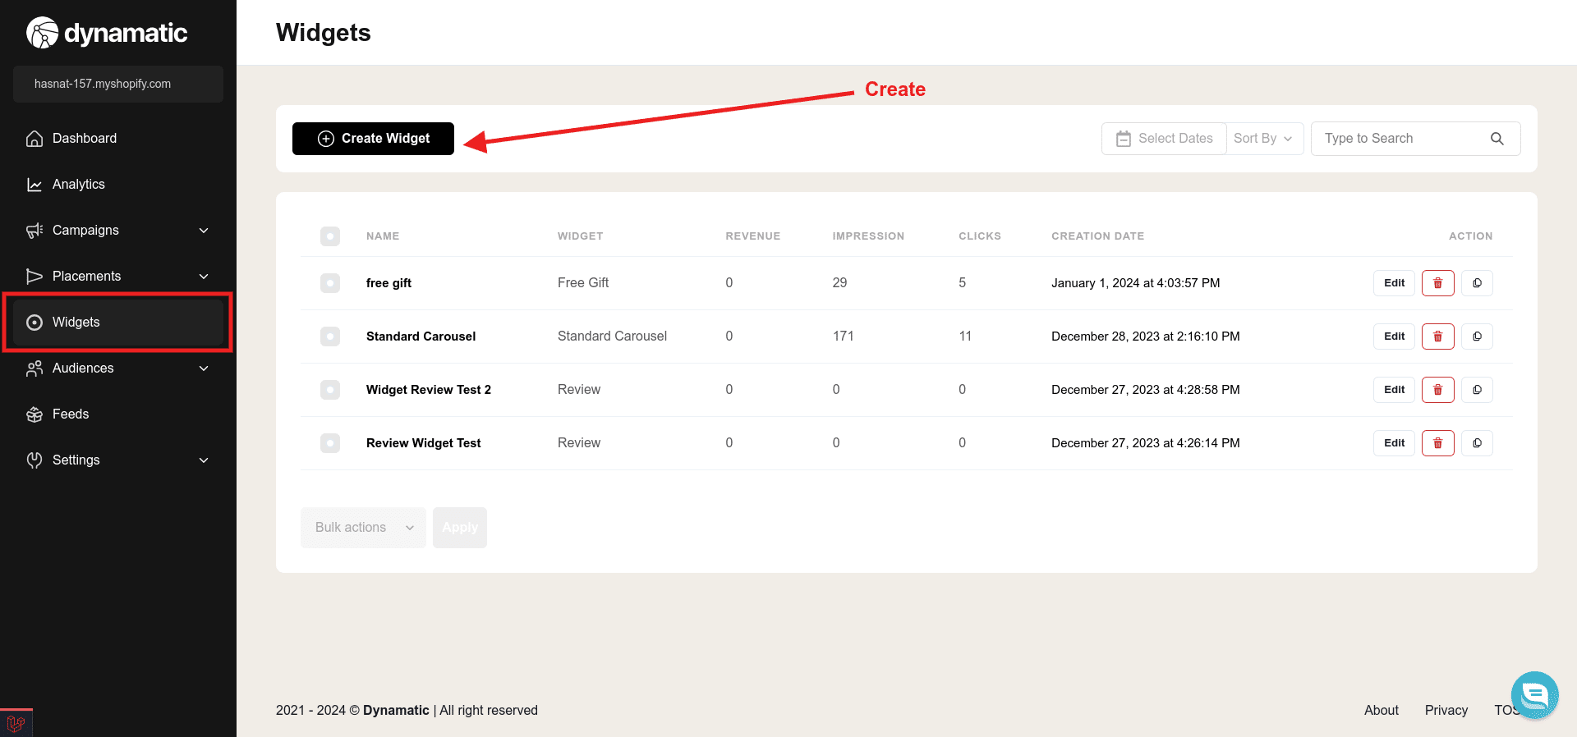Click the hasnat-157.myshopify.com store selector
1577x737 pixels.
[118, 84]
